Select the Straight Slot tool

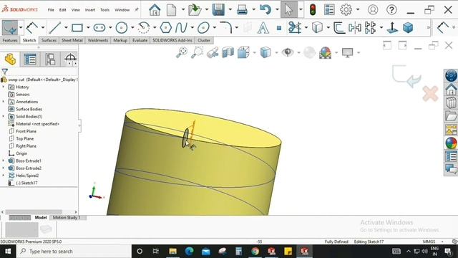pyautogui.click(x=99, y=28)
